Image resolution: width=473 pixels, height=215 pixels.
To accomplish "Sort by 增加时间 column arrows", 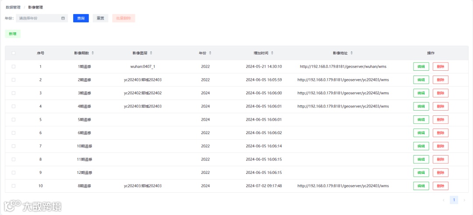I will (x=272, y=53).
